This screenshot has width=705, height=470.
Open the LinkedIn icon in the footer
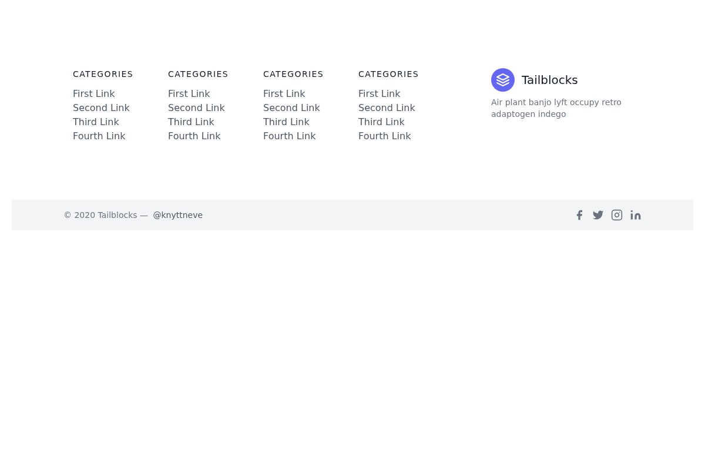coord(636,215)
